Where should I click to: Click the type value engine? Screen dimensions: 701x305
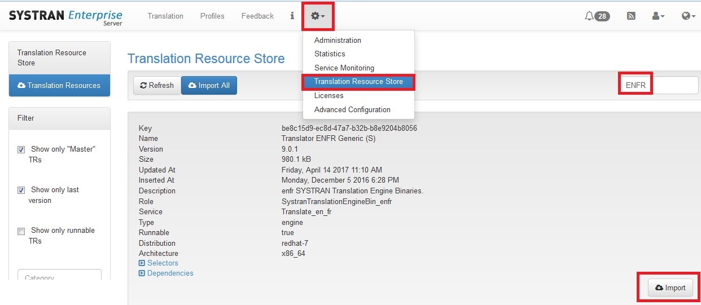(x=292, y=222)
